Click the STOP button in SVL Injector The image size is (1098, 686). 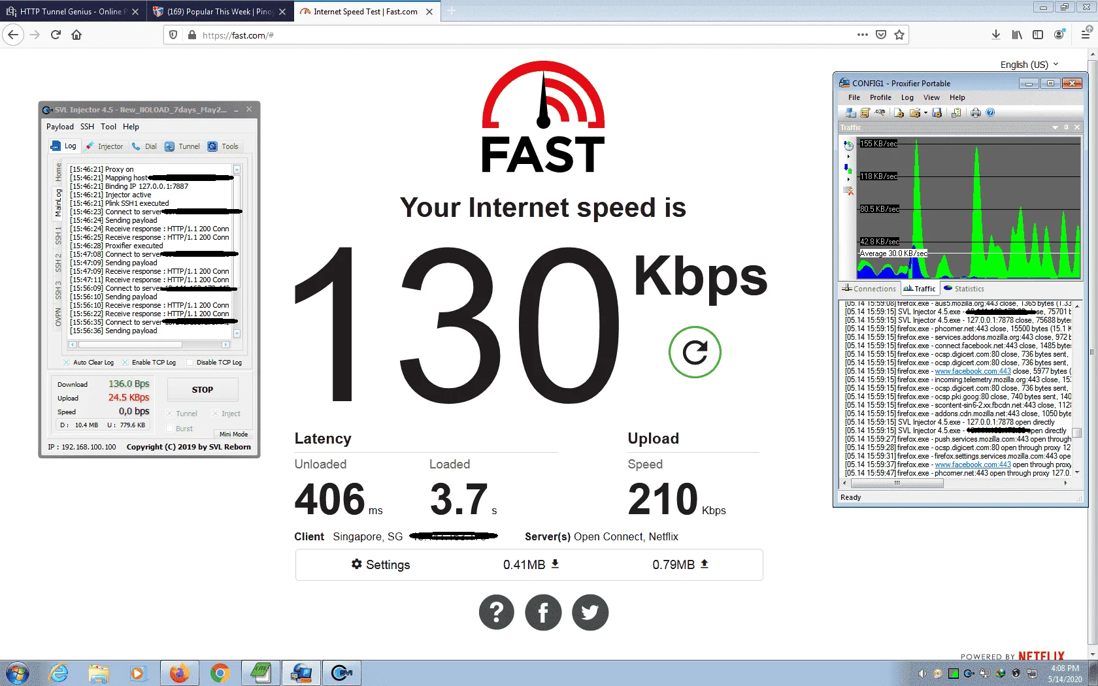[x=203, y=389]
